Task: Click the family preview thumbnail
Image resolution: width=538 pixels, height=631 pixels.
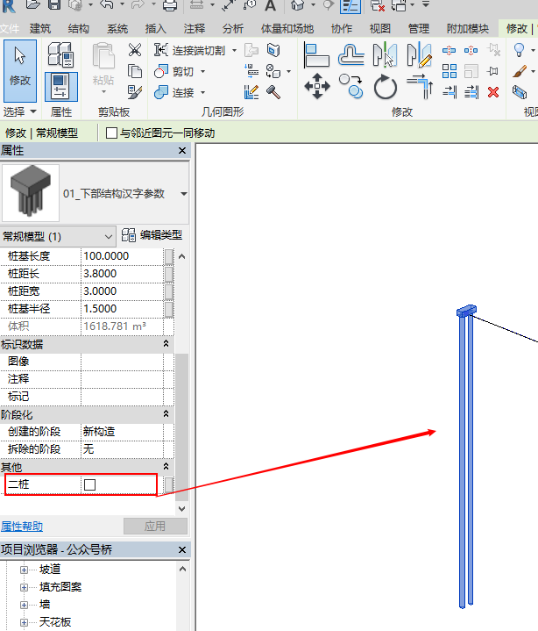Action: (x=31, y=193)
